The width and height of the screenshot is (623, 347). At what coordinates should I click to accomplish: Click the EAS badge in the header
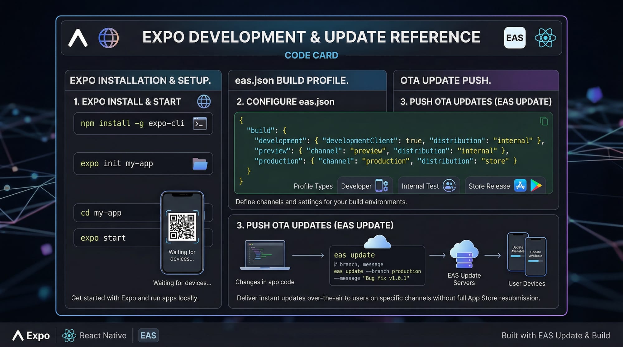click(515, 38)
